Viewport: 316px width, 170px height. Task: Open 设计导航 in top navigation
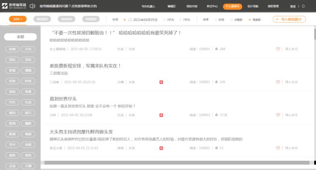(253, 6)
